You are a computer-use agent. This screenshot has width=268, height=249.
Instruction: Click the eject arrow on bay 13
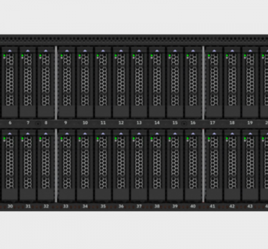(x=139, y=50)
